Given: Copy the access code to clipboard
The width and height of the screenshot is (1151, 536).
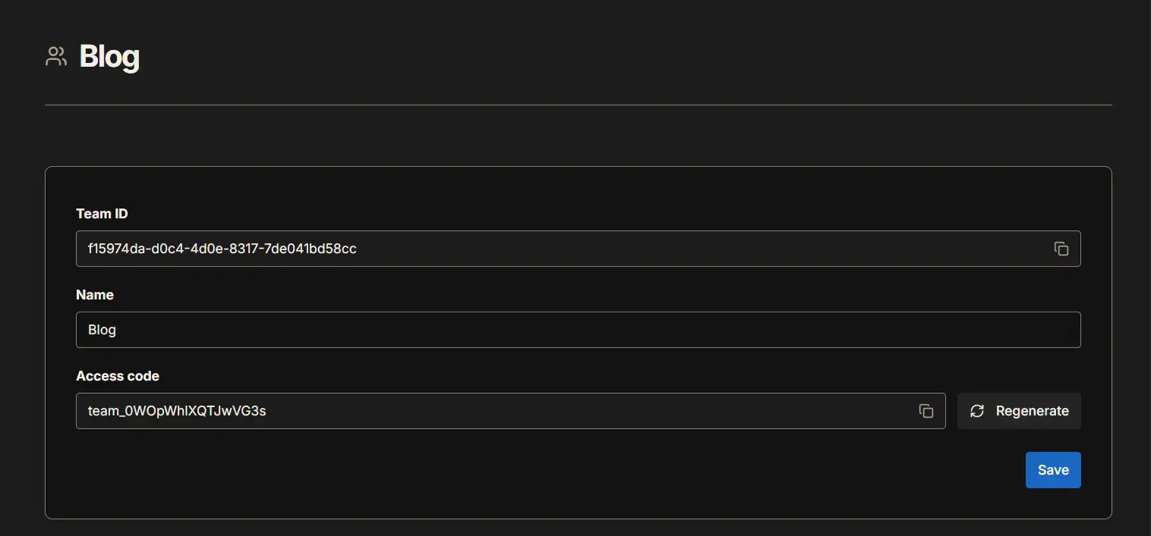Looking at the screenshot, I should click(926, 411).
